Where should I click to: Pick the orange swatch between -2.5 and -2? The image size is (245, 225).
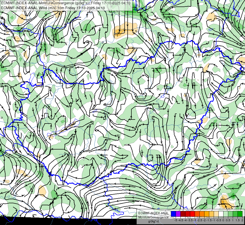(x=202, y=214)
